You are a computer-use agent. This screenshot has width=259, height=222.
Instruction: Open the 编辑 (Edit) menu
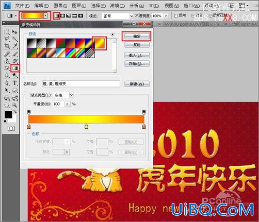click(x=41, y=6)
